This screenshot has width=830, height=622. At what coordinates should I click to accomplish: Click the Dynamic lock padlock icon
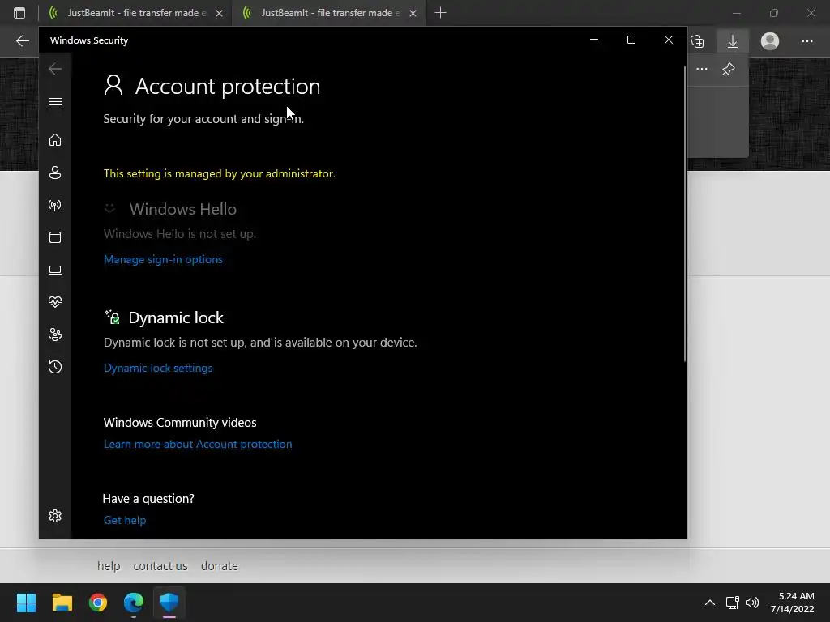click(x=112, y=317)
